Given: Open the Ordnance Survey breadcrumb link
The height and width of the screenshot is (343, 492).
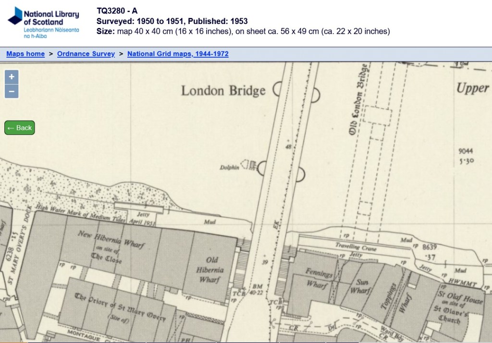Looking at the screenshot, I should 86,54.
